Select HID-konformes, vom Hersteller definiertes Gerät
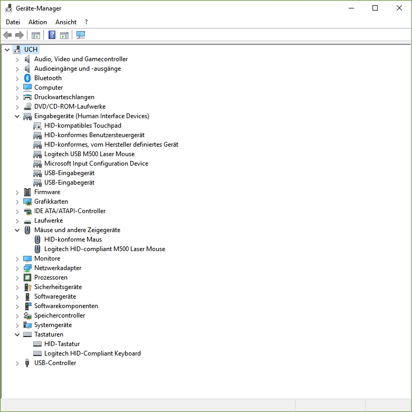412x412 pixels. (111, 145)
